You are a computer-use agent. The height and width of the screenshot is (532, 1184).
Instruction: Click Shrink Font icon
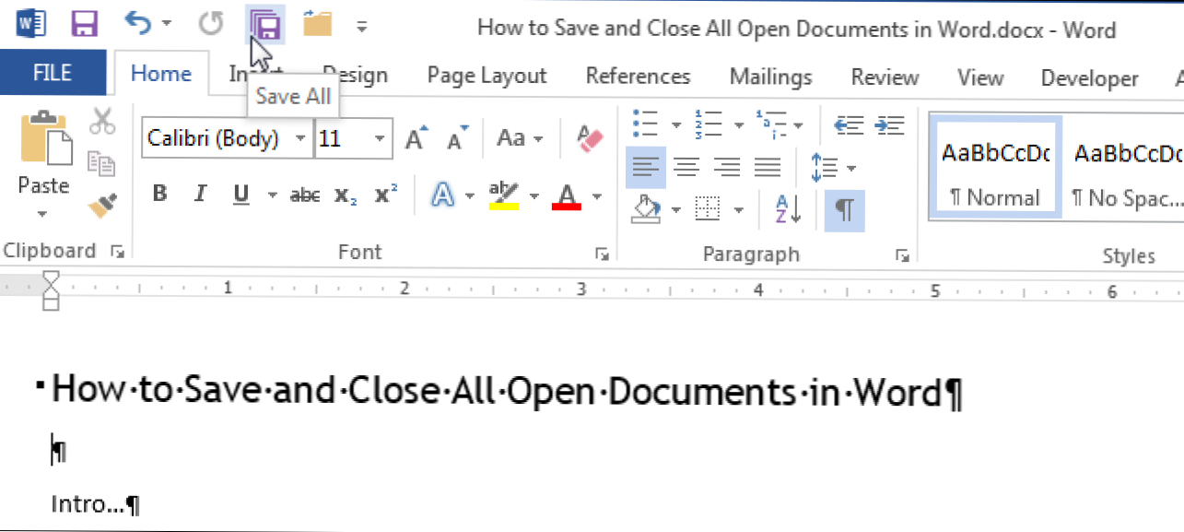tap(457, 138)
